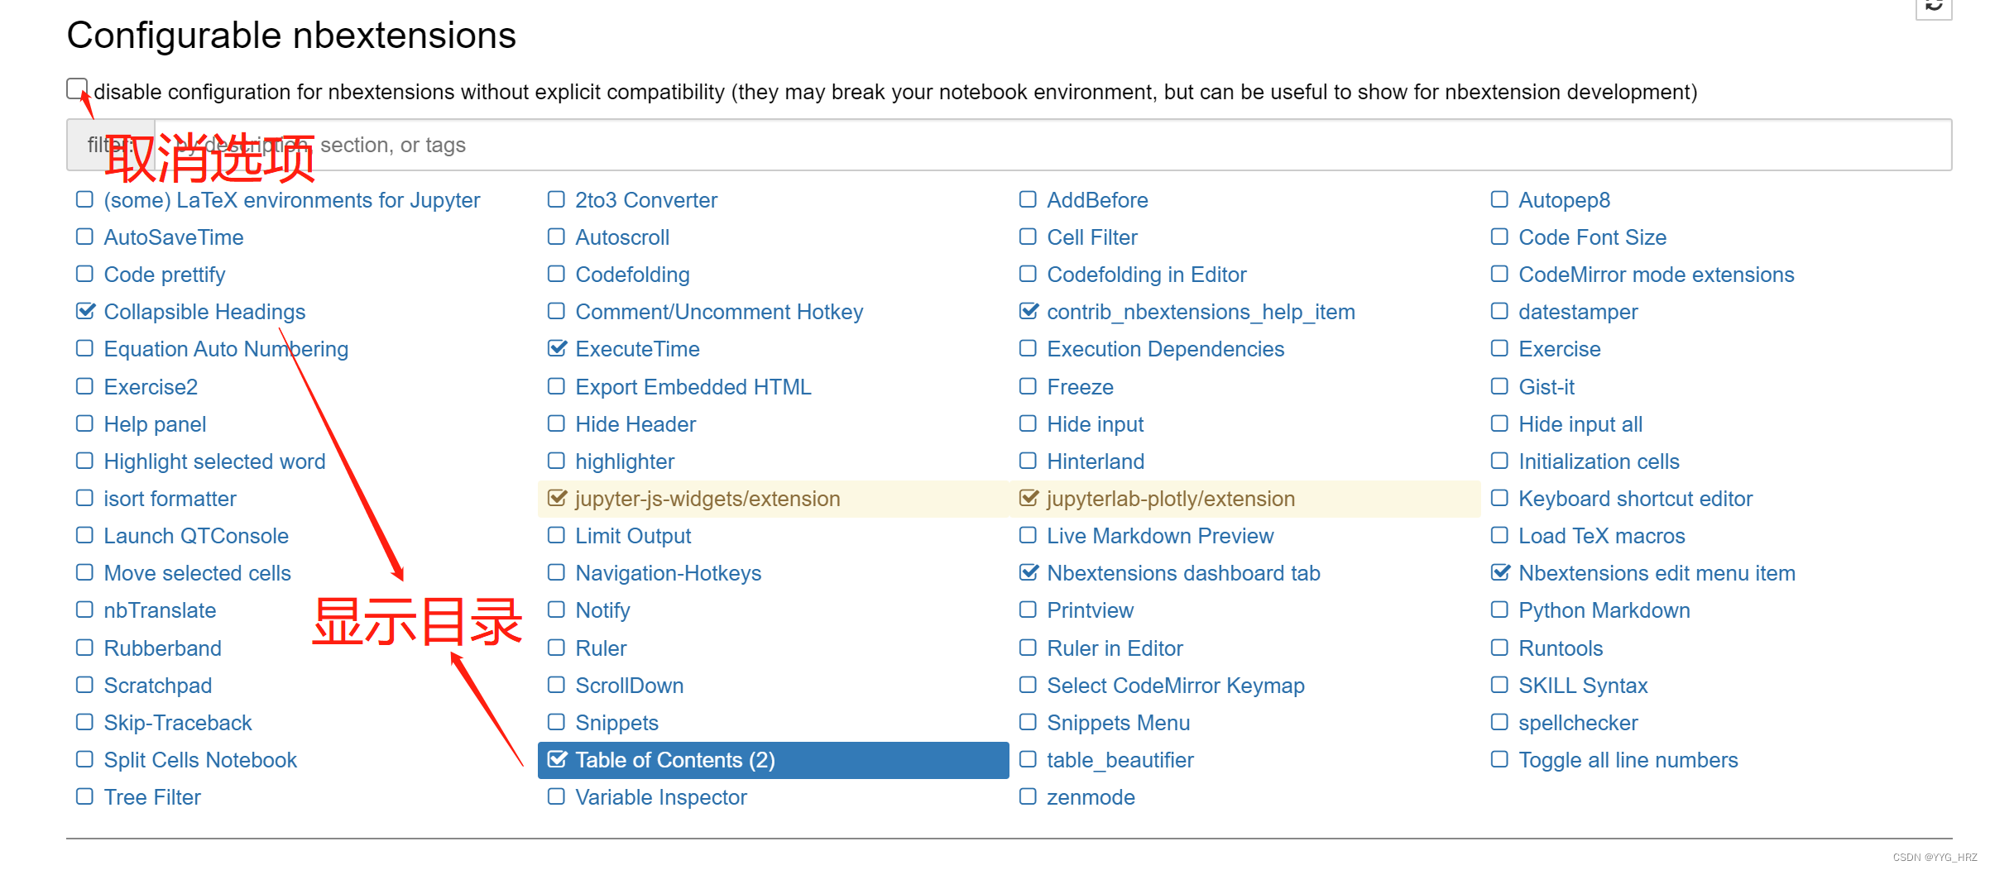1990x870 pixels.
Task: Open the Highlight selected word link
Action: (214, 461)
